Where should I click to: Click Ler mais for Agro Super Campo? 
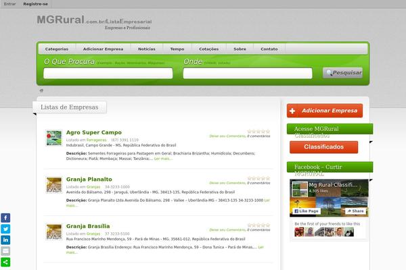tap(163, 159)
